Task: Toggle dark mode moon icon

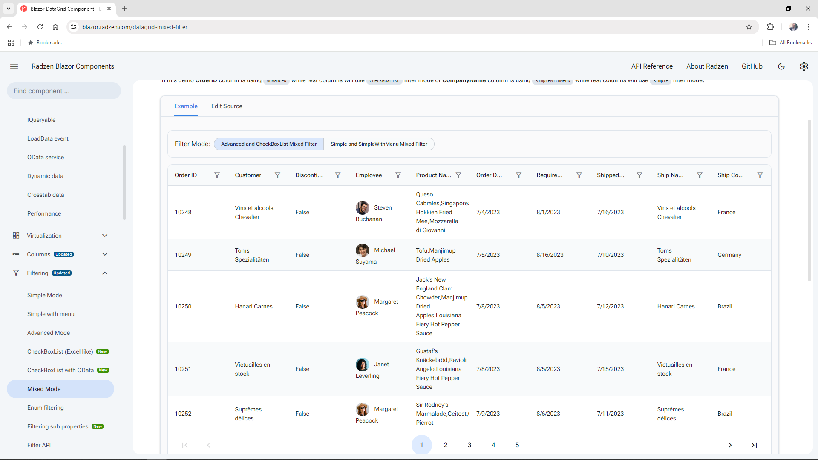Action: [781, 66]
